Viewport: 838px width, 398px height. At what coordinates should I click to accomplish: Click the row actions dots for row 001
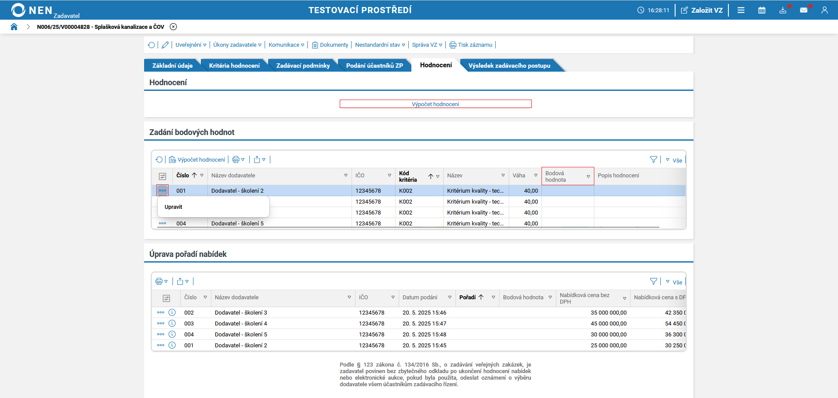[162, 190]
